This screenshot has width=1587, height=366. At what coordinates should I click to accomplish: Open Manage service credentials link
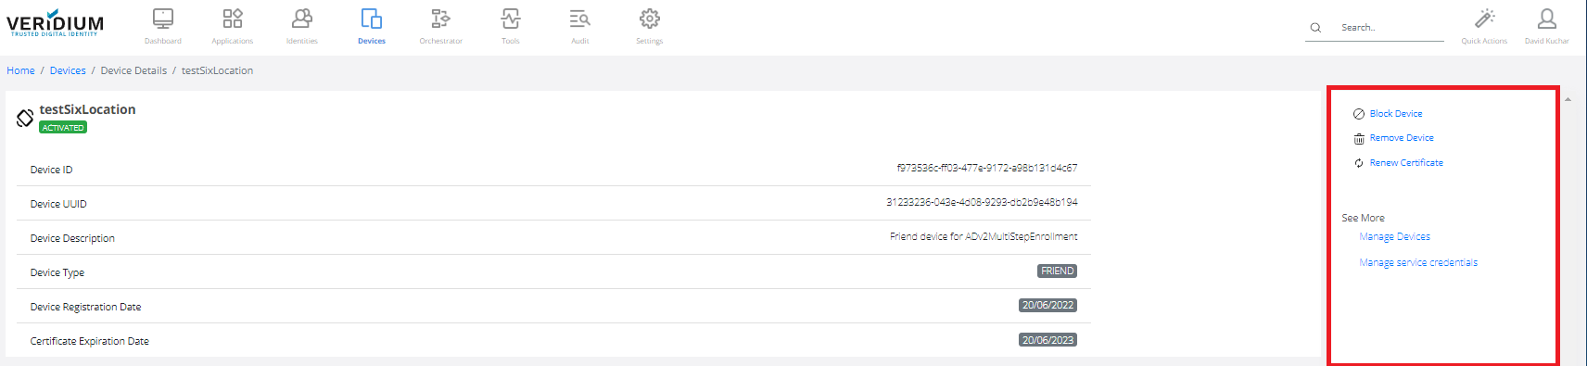pyautogui.click(x=1418, y=263)
